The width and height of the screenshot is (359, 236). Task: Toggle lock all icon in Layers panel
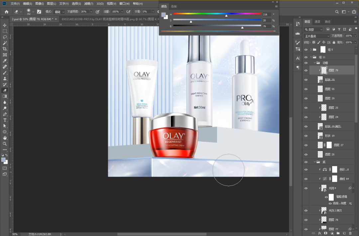click(x=334, y=42)
